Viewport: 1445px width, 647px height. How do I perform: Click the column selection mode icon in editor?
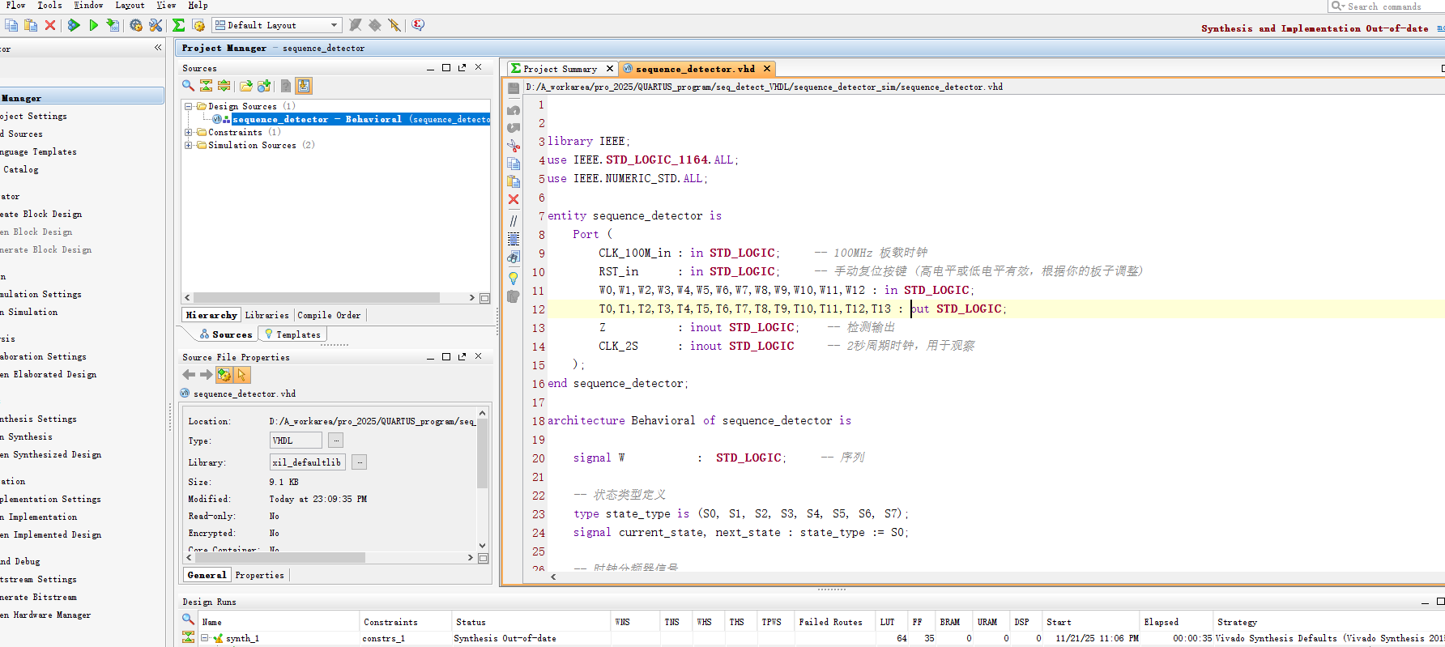click(514, 239)
